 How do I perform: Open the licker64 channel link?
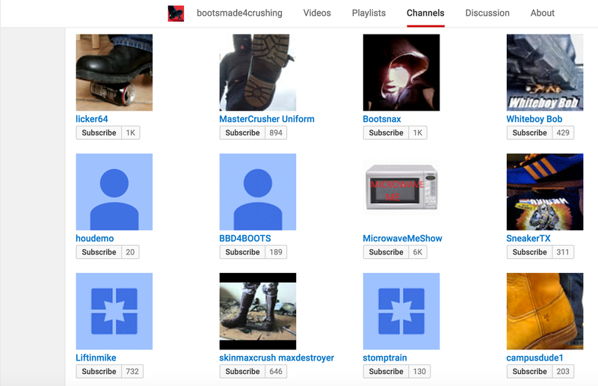tap(91, 119)
